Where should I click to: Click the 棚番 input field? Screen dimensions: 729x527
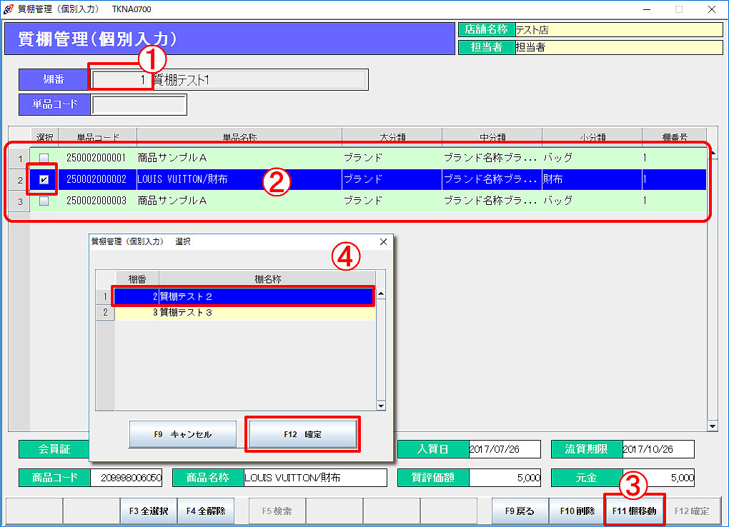tap(120, 80)
